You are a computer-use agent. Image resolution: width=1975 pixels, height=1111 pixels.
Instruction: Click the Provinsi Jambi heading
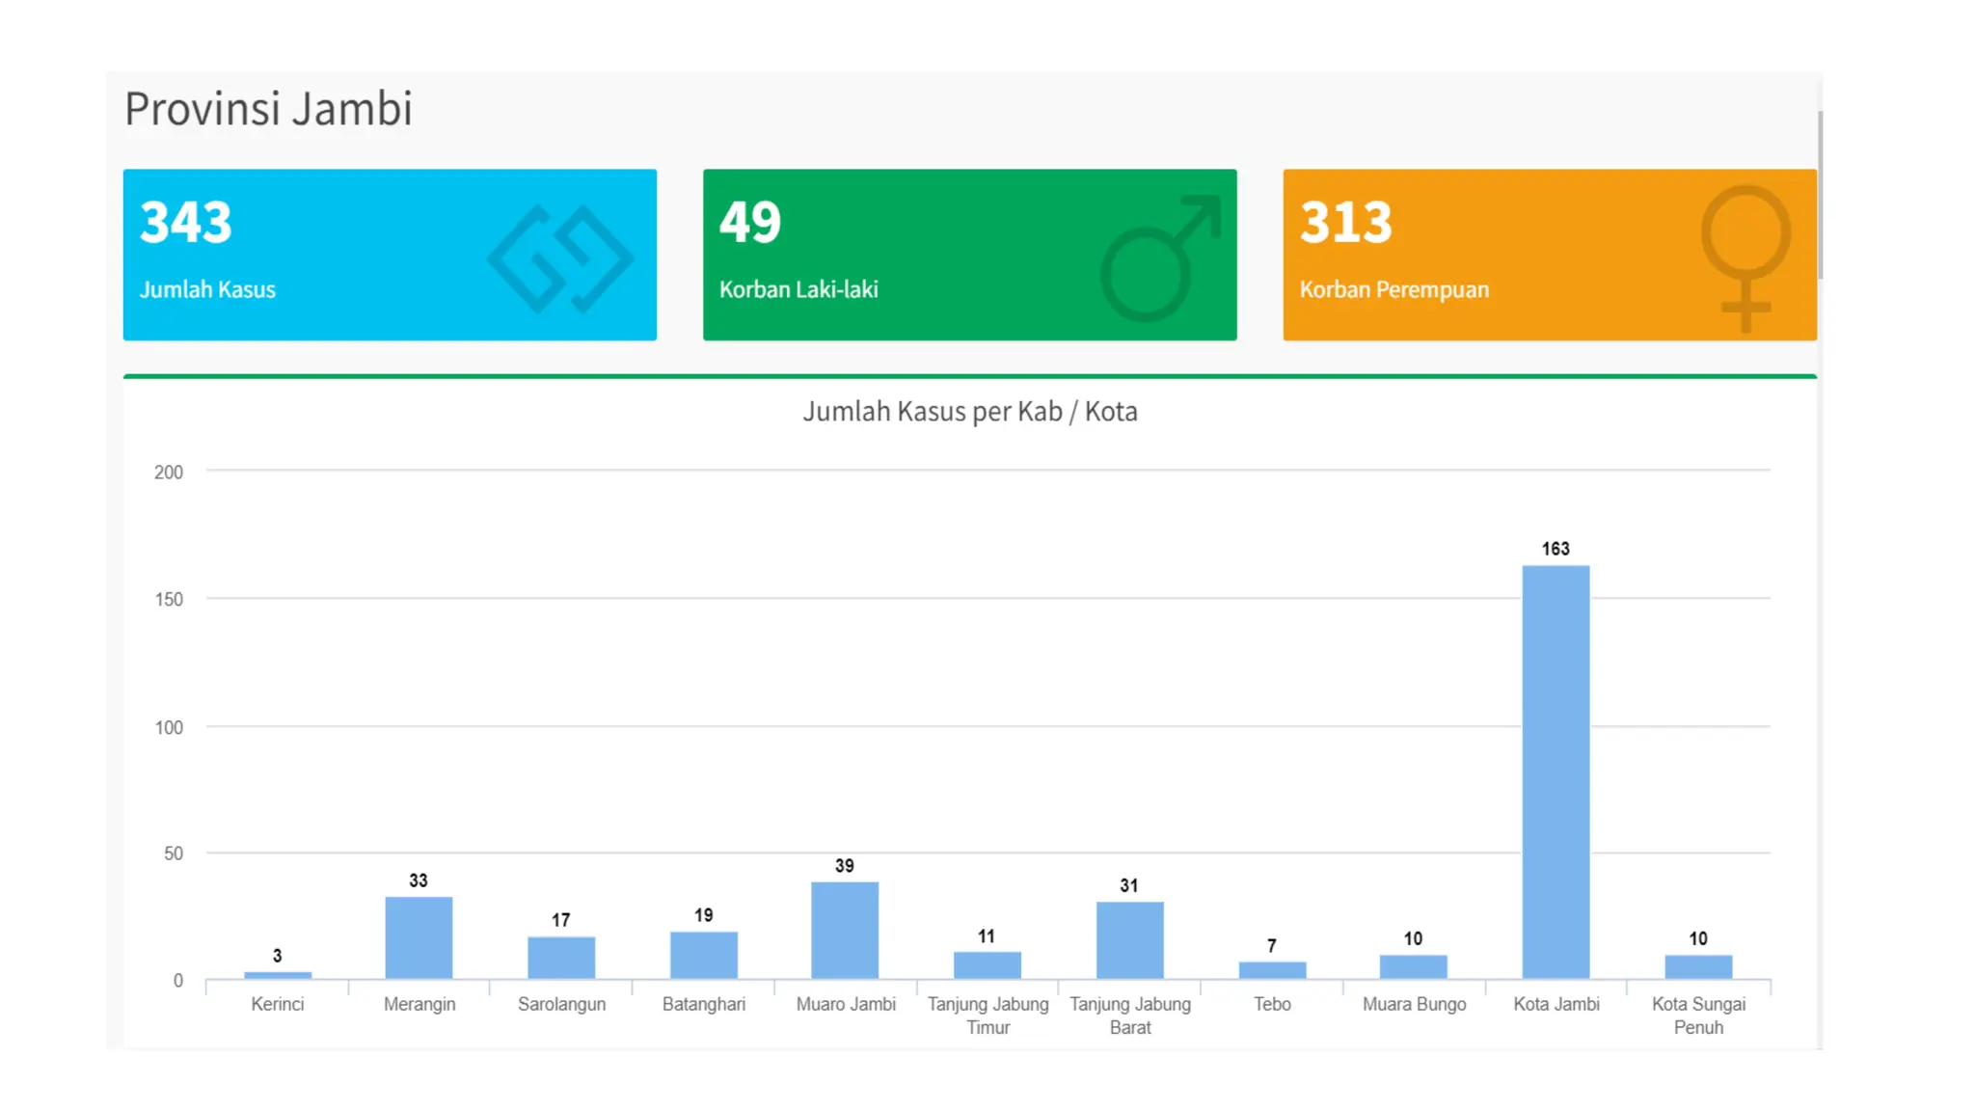[x=268, y=108]
